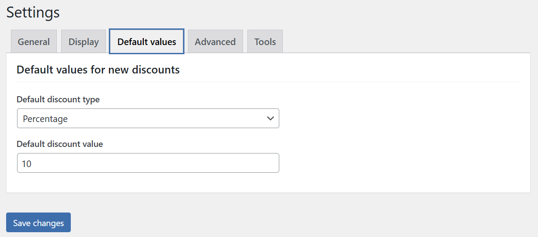
Task: Click the value 10 in discount field
Action: pyautogui.click(x=27, y=164)
